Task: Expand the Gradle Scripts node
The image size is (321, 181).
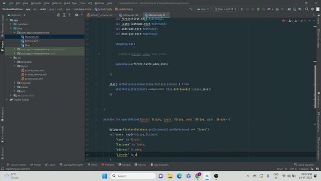Action: coord(7,100)
